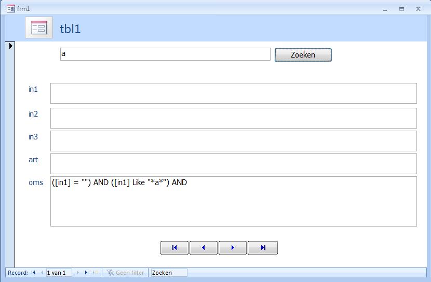Click the in2 label
431x282 pixels.
pos(33,114)
